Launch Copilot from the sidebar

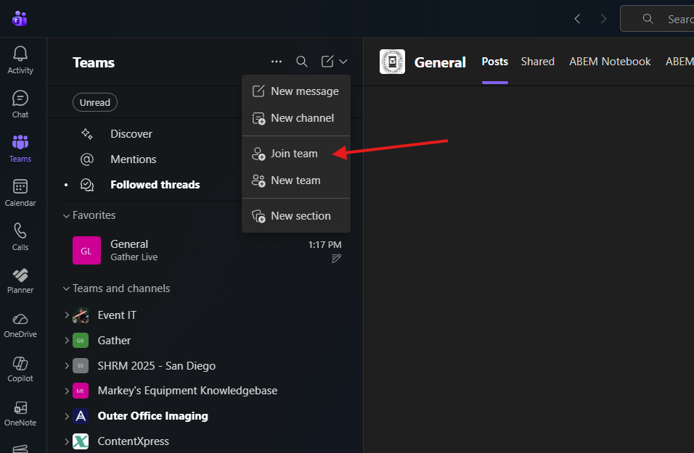click(20, 368)
